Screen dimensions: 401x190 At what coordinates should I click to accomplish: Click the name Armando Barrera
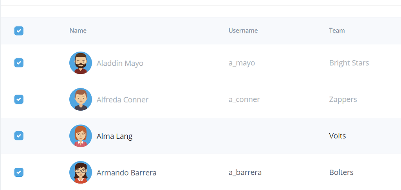126,173
